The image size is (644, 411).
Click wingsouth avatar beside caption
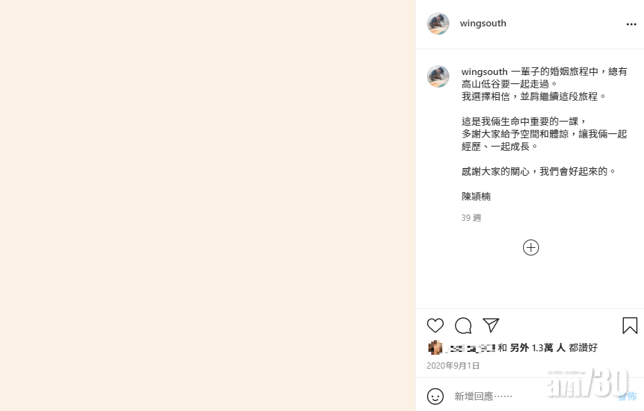[x=438, y=76]
